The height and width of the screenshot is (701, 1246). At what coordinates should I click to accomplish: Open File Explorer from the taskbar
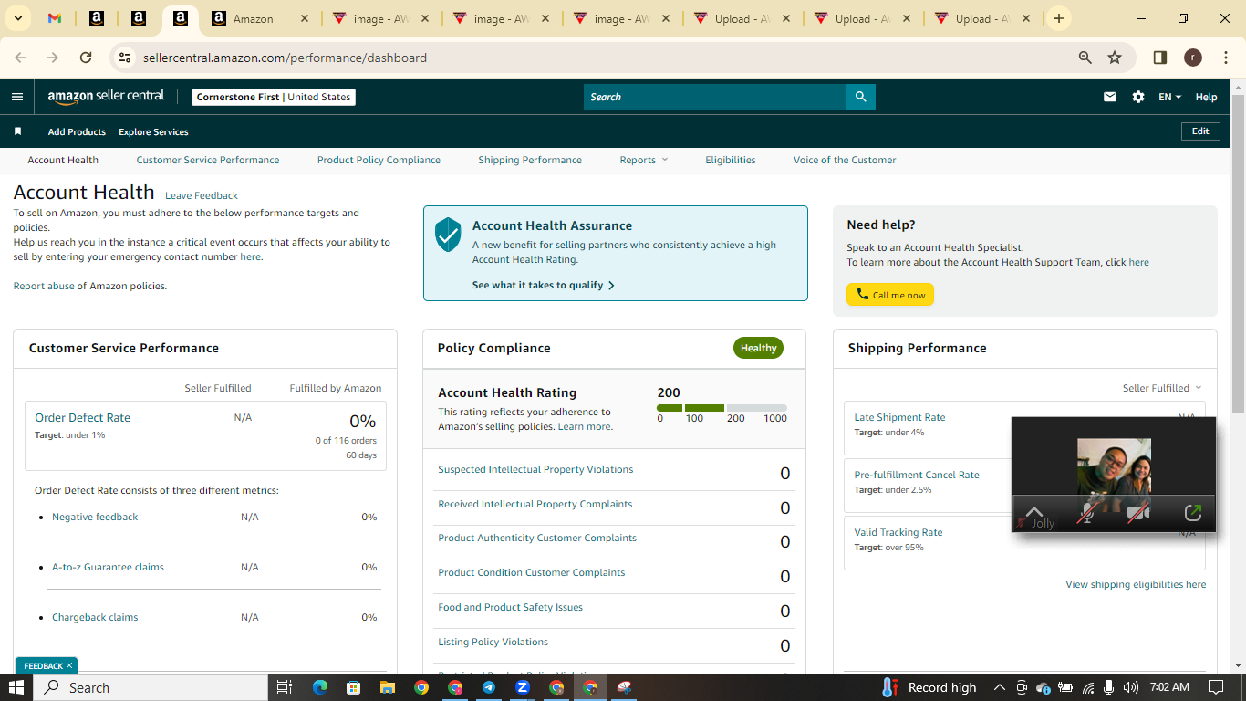387,687
